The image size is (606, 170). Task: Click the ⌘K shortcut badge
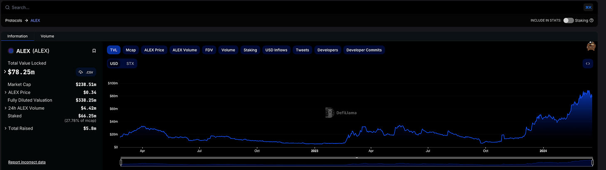pos(588,7)
